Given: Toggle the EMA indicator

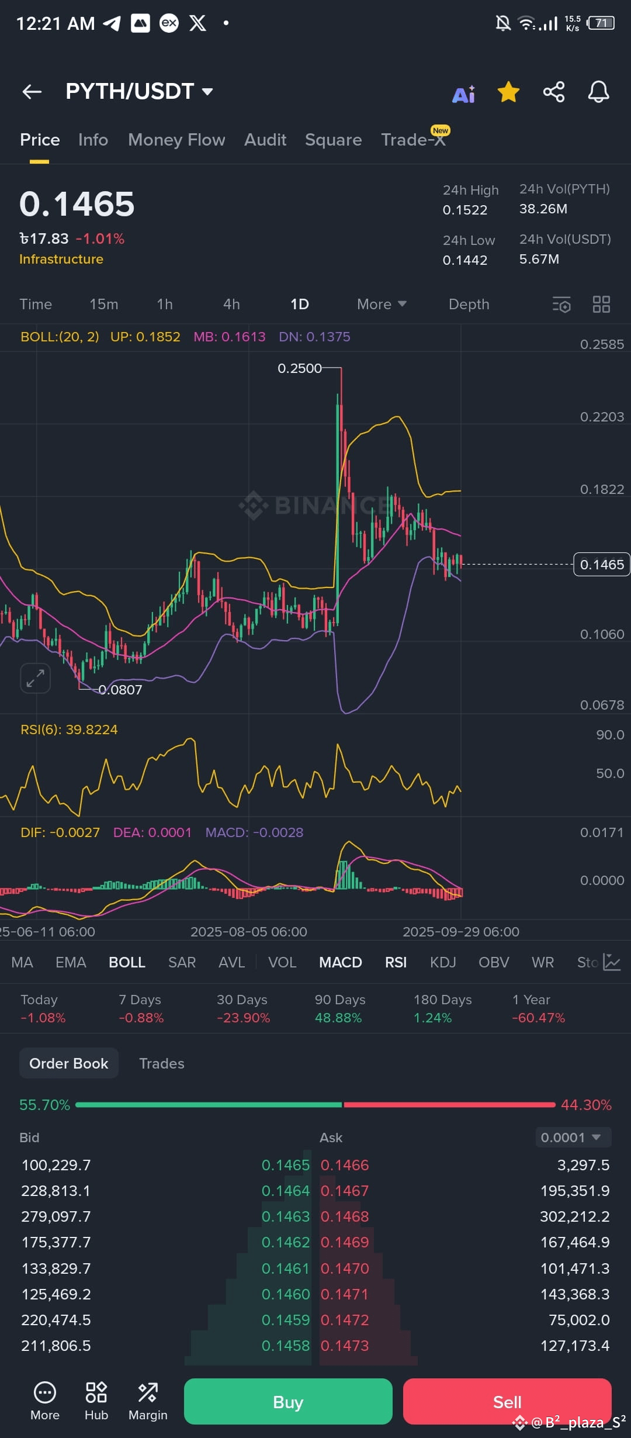Looking at the screenshot, I should [71, 962].
